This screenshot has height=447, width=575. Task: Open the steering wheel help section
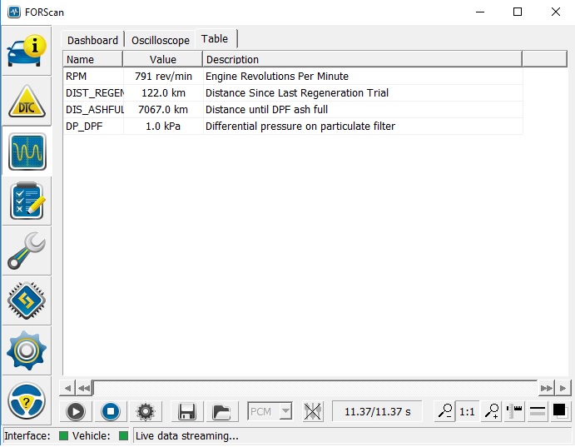27,400
